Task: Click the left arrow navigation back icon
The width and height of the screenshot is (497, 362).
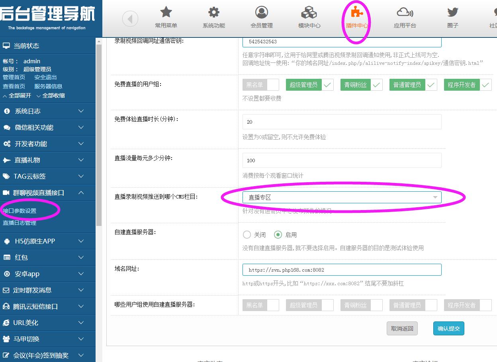Action: pyautogui.click(x=130, y=19)
